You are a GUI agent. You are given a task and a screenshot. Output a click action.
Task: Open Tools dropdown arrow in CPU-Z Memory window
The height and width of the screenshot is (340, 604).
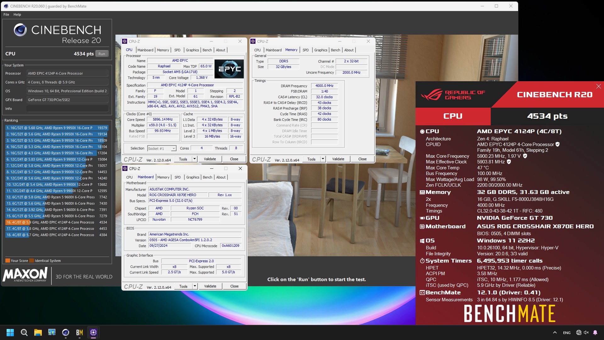coord(323,159)
